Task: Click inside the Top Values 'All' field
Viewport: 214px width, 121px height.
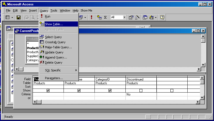Action: point(117,17)
